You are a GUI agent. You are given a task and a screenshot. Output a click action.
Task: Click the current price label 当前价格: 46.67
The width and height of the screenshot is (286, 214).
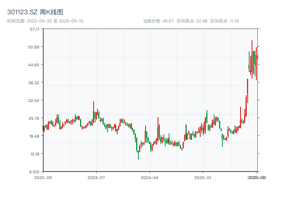point(158,21)
